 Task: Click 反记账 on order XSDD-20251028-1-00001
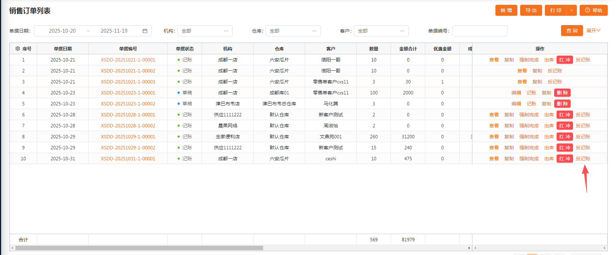(x=583, y=115)
